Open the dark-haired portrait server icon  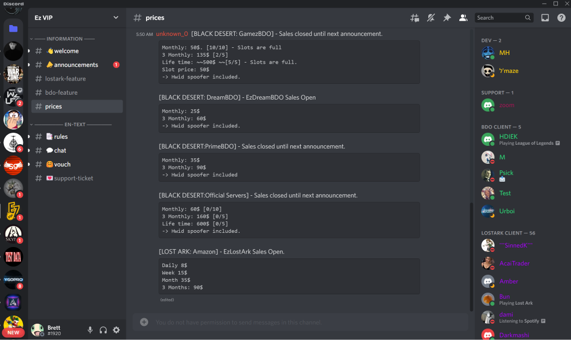14,51
